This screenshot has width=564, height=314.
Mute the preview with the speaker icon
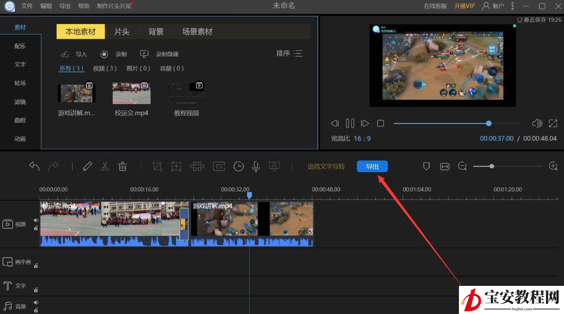pos(537,123)
